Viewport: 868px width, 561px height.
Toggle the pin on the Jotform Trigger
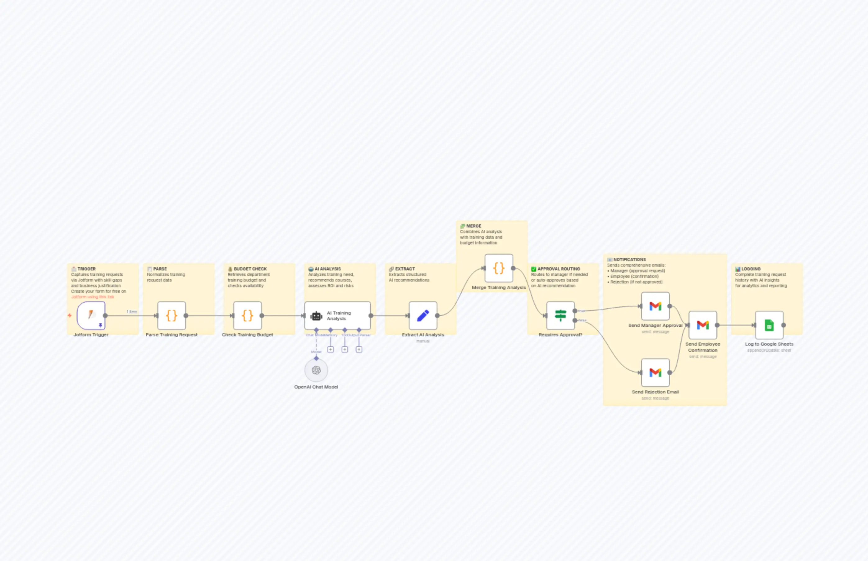click(100, 325)
